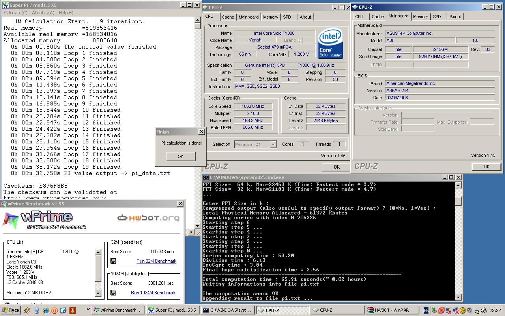This screenshot has height=316, width=505.
Task: Click the second disconnected network tray icon
Action: click(456, 310)
